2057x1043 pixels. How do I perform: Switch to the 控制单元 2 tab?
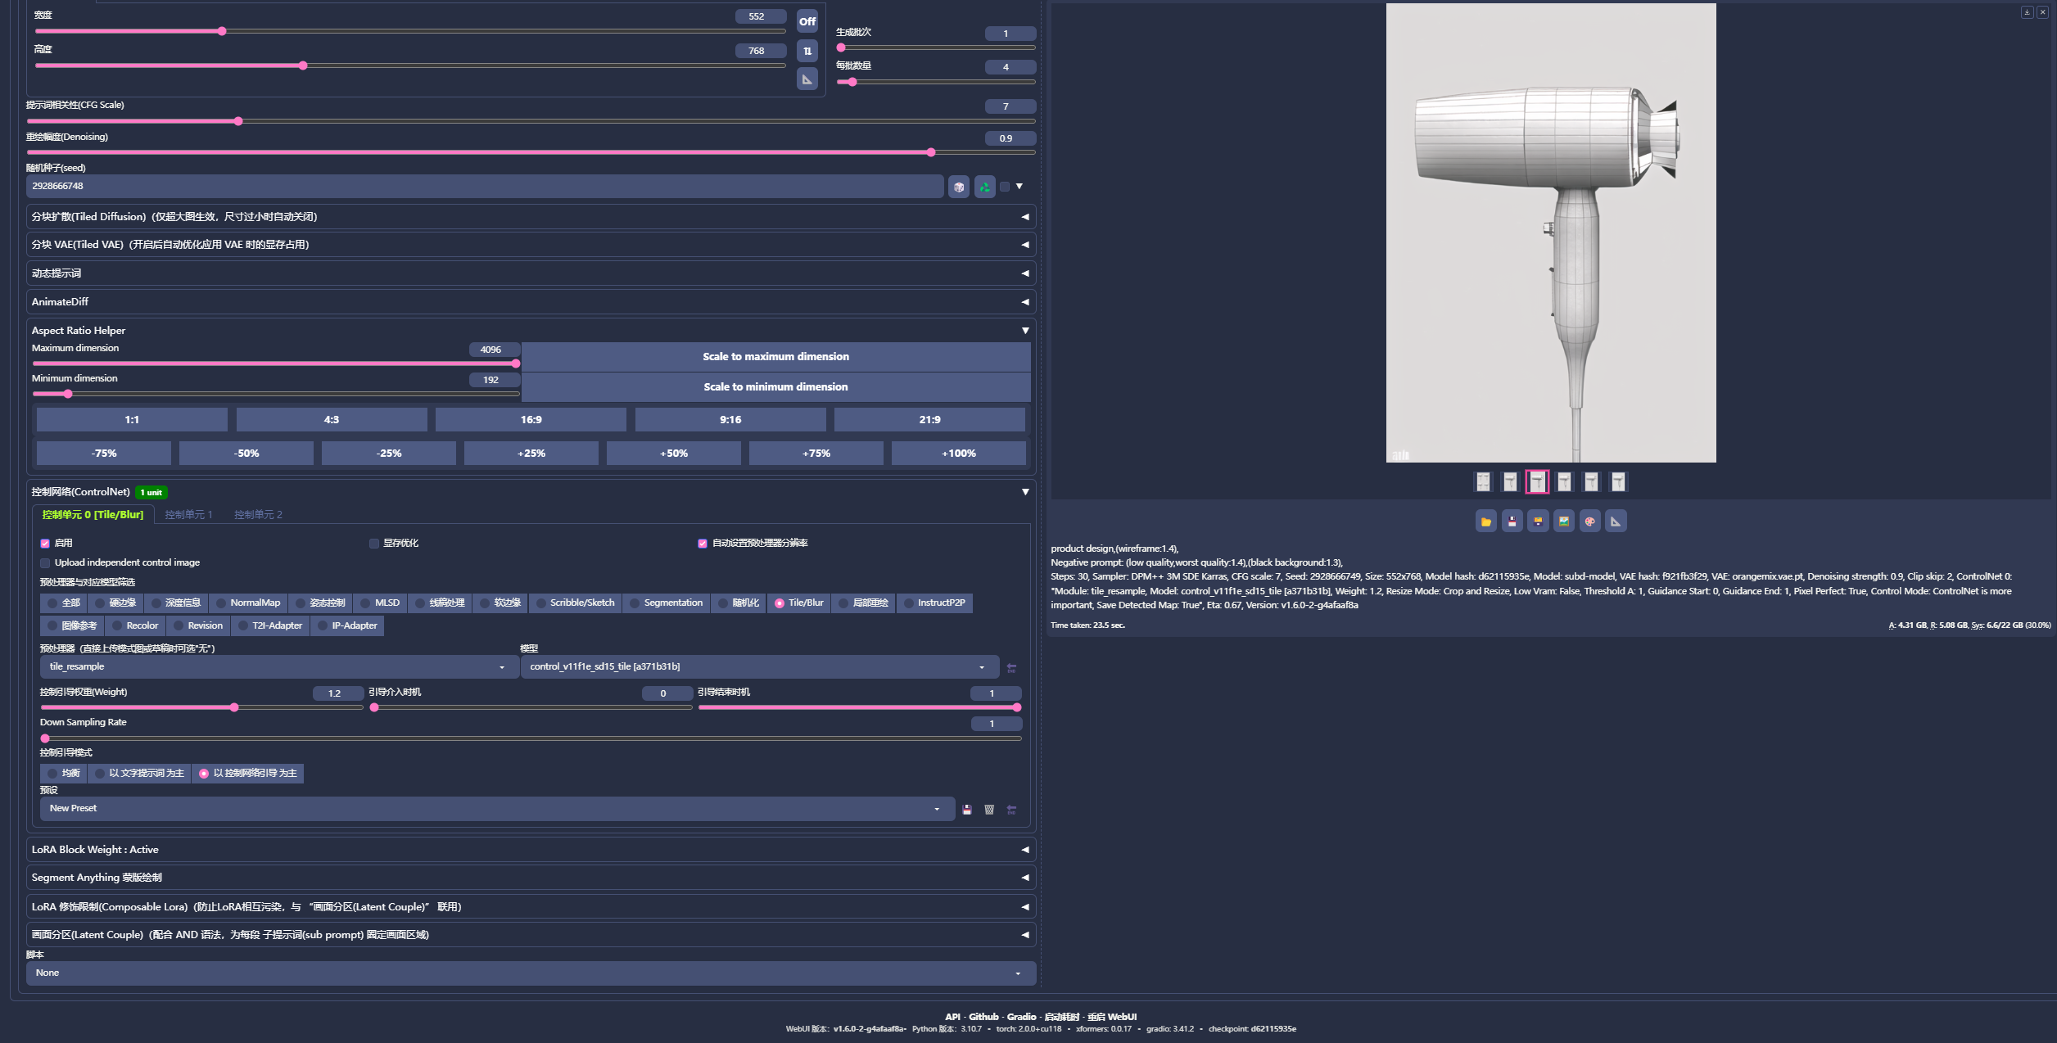click(x=258, y=515)
